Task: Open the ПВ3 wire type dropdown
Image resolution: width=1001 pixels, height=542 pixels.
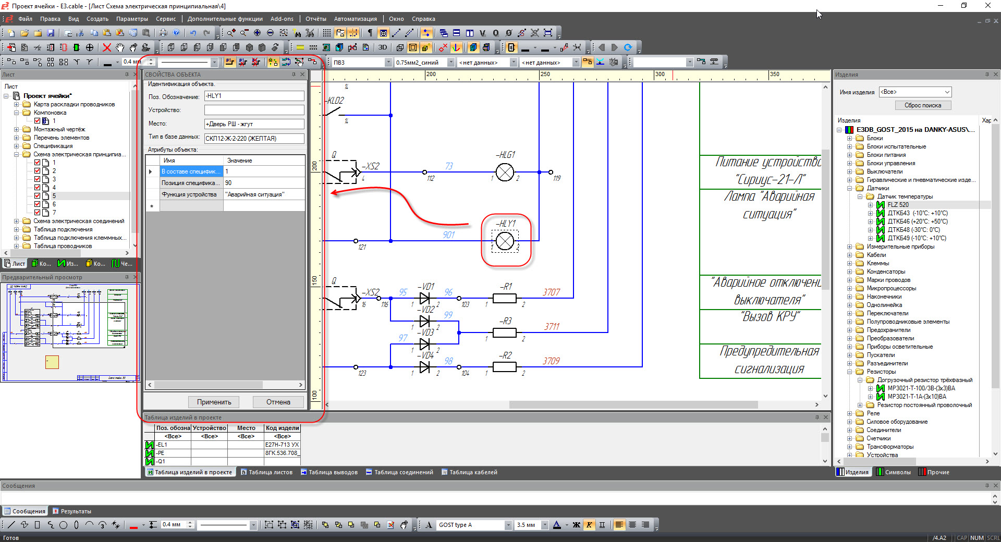Action: [x=388, y=63]
